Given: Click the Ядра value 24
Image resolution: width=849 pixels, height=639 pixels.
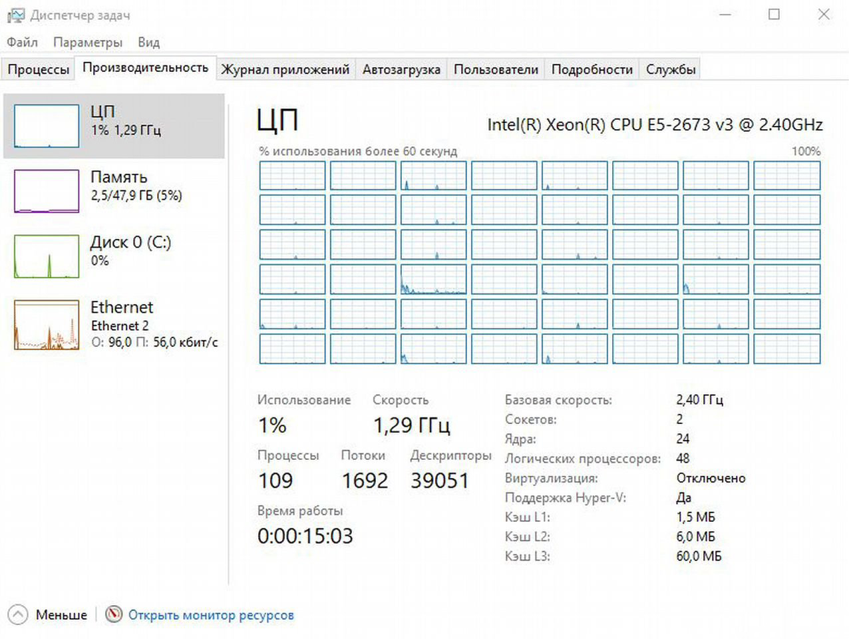Looking at the screenshot, I should [x=683, y=439].
